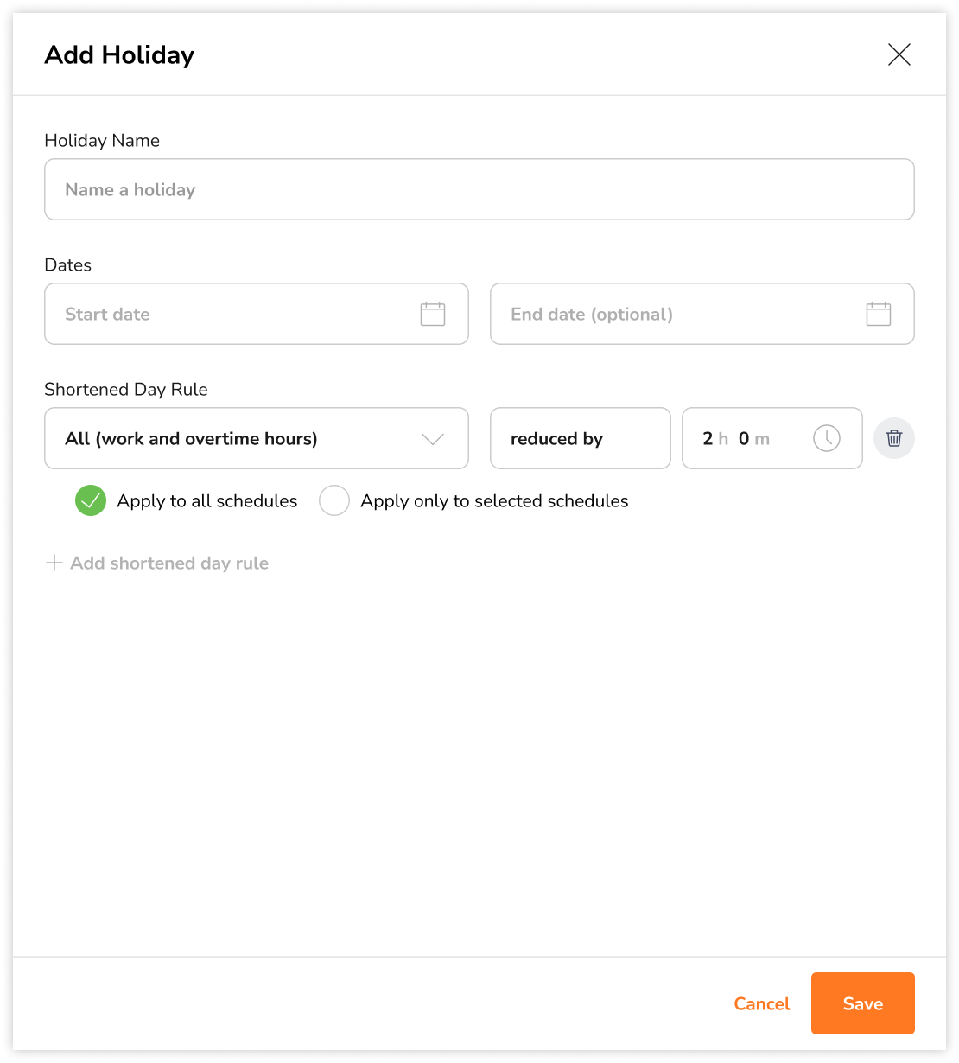Open the Add Holiday dialog header area
The height and width of the screenshot is (1063, 959).
click(119, 54)
